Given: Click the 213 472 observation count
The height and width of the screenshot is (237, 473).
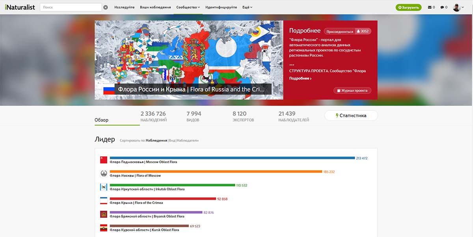Looking at the screenshot, I should tap(362, 158).
